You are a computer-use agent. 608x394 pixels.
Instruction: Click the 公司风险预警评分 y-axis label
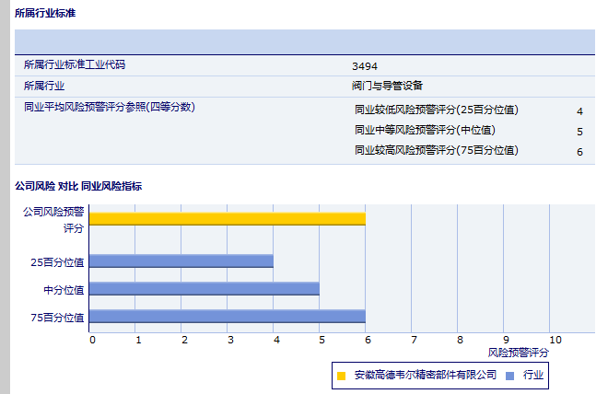click(x=53, y=219)
